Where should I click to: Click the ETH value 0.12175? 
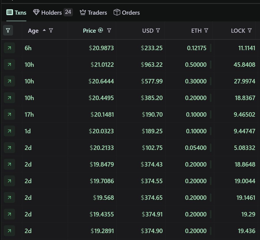coord(197,48)
